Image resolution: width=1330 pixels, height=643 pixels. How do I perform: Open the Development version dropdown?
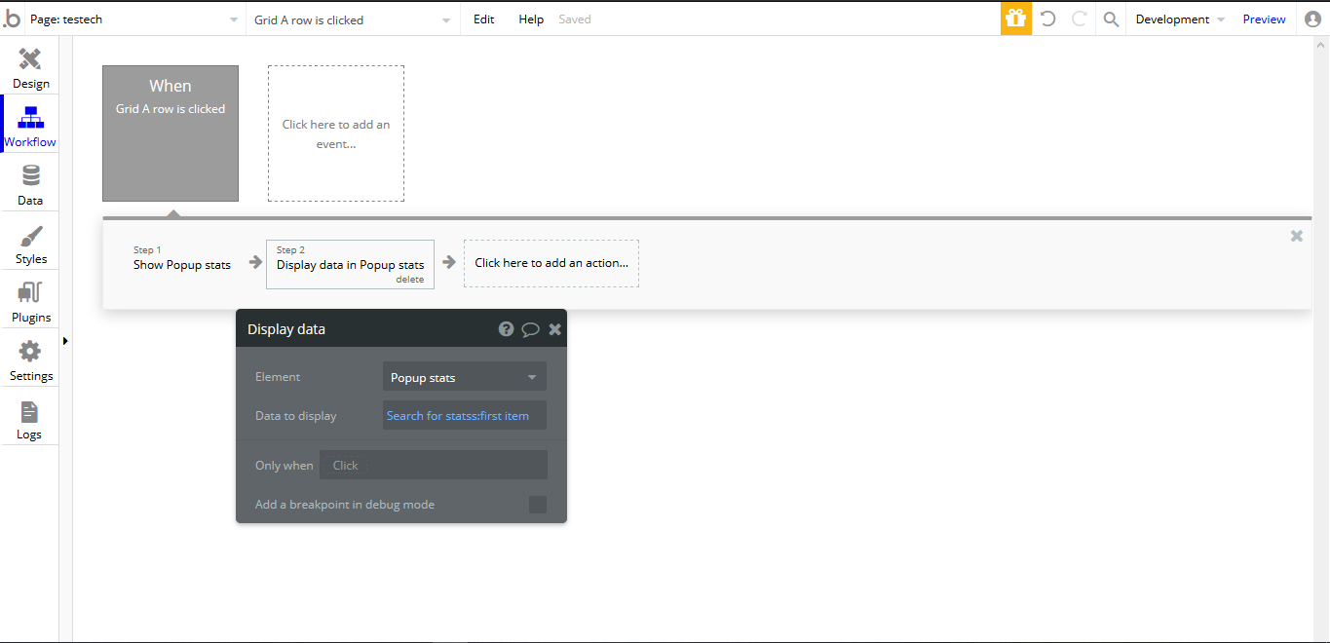[x=1180, y=19]
